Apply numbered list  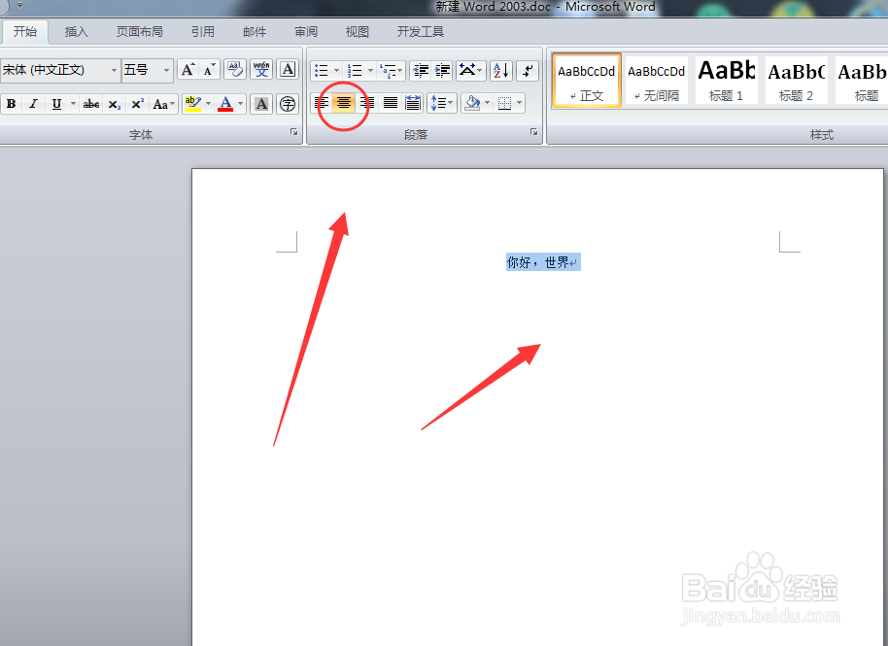point(355,71)
